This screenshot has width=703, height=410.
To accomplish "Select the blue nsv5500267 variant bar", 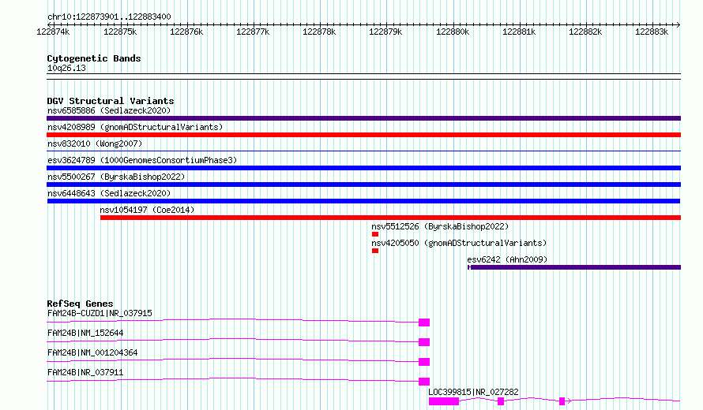I will (x=363, y=184).
